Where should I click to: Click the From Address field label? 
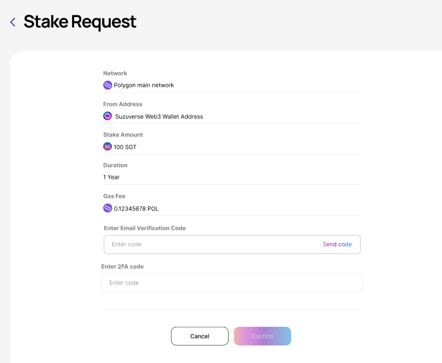point(122,104)
